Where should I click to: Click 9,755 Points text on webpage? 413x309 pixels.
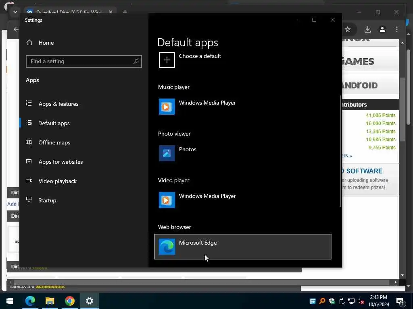[x=382, y=147]
